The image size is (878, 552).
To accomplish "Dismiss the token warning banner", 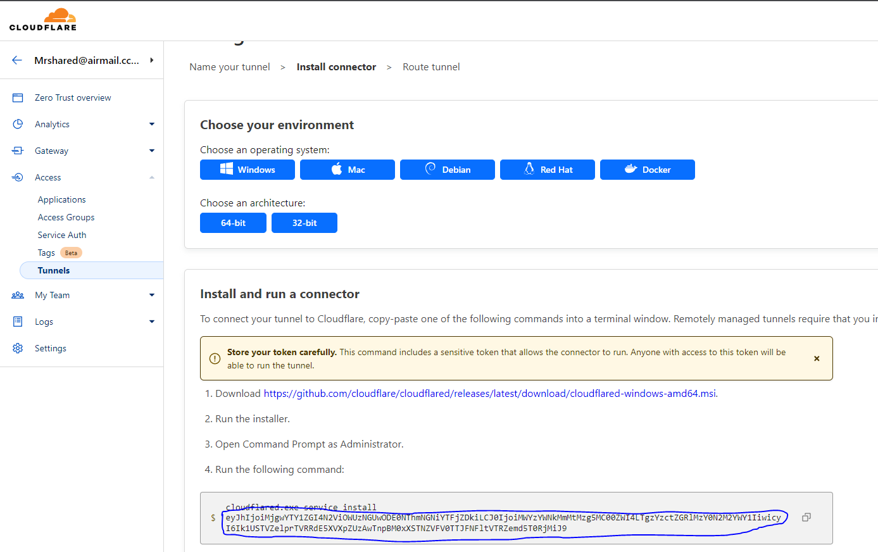I will [817, 358].
